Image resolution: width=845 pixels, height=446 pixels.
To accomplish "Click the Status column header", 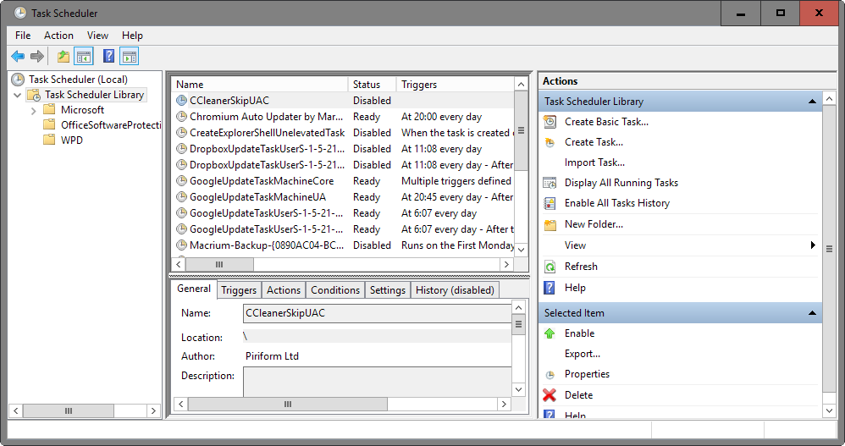I will click(x=367, y=85).
